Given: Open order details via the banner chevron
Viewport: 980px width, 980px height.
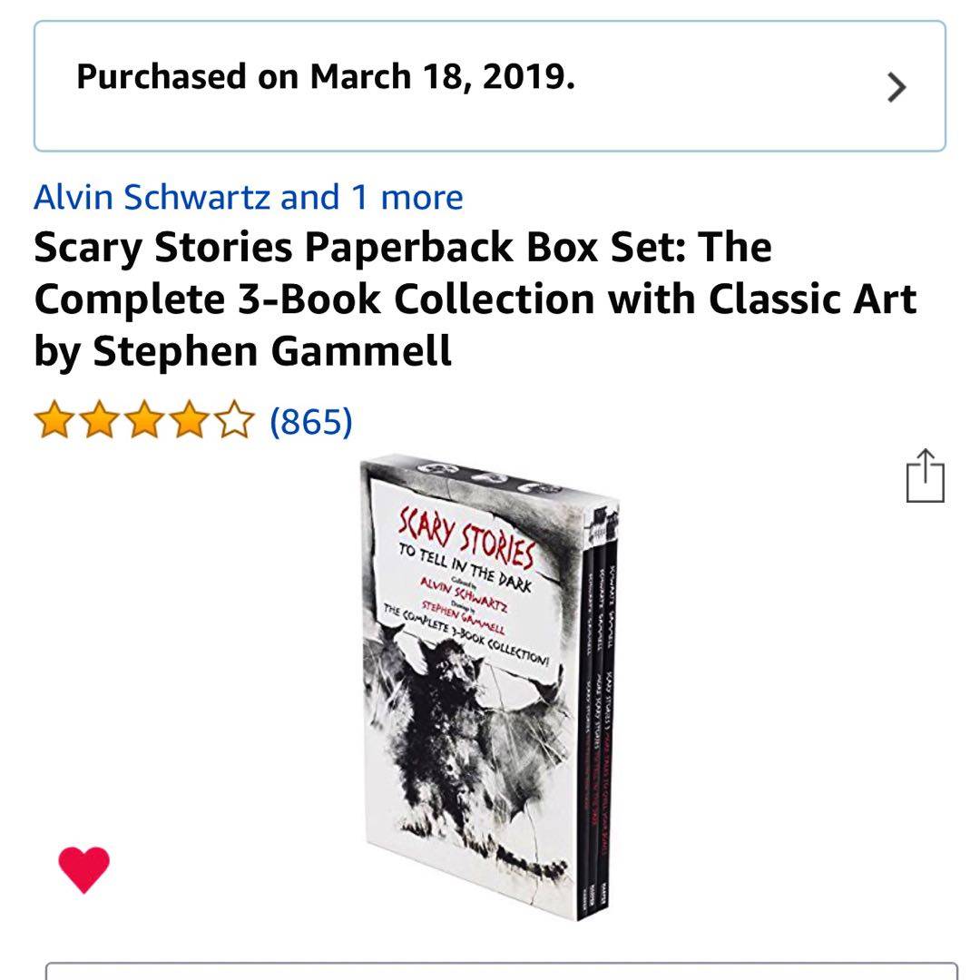Looking at the screenshot, I should pos(897,87).
